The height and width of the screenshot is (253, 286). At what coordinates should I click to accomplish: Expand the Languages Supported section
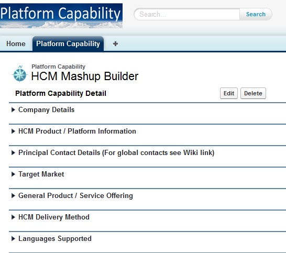click(x=13, y=238)
